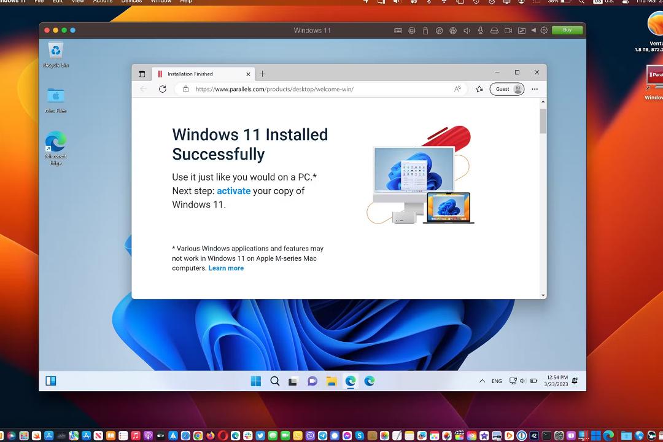Open Task View on the Windows taskbar
The width and height of the screenshot is (663, 442).
pos(293,381)
